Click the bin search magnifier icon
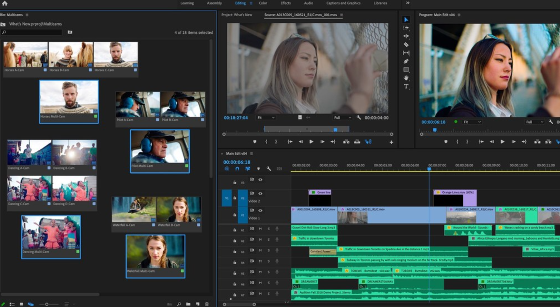This screenshot has height=307, width=560. 4,33
